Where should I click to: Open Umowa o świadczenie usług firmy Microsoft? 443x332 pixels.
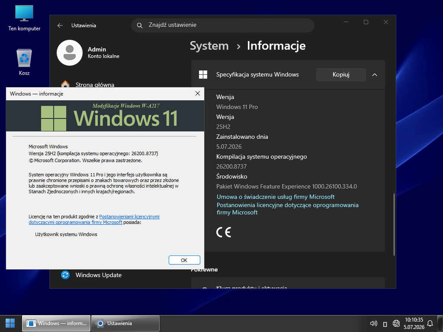(x=276, y=197)
